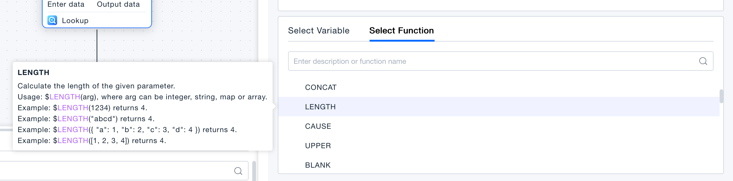Switch to the Select Function tab
Screen dimensions: 733x181
[x=401, y=30]
